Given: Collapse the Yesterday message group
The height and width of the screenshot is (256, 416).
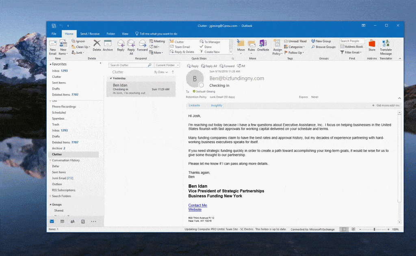Looking at the screenshot, I should pos(111,79).
